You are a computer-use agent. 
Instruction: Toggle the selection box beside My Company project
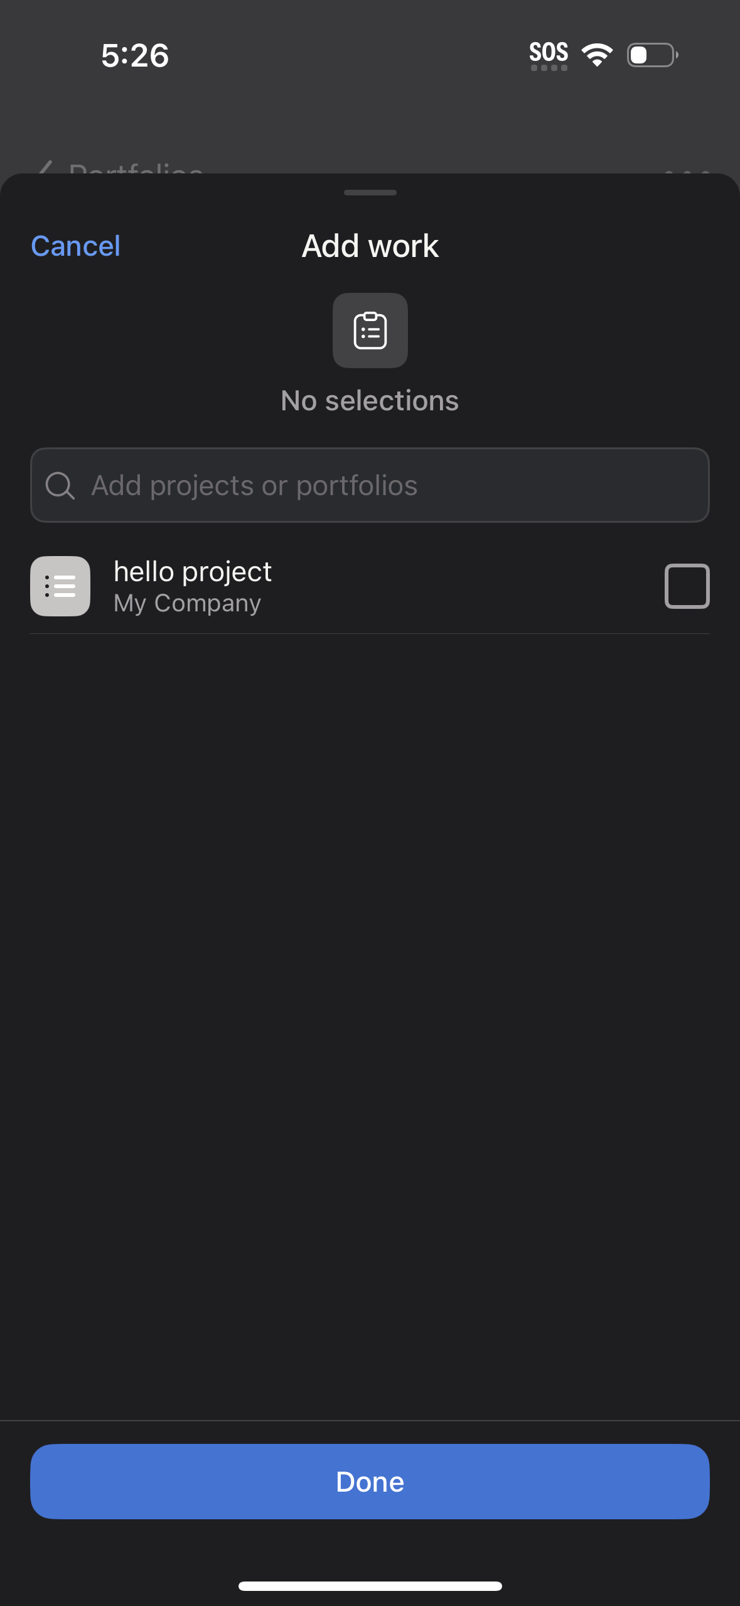tap(686, 586)
